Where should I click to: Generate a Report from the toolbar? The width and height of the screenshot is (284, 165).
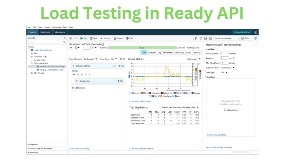point(118,38)
